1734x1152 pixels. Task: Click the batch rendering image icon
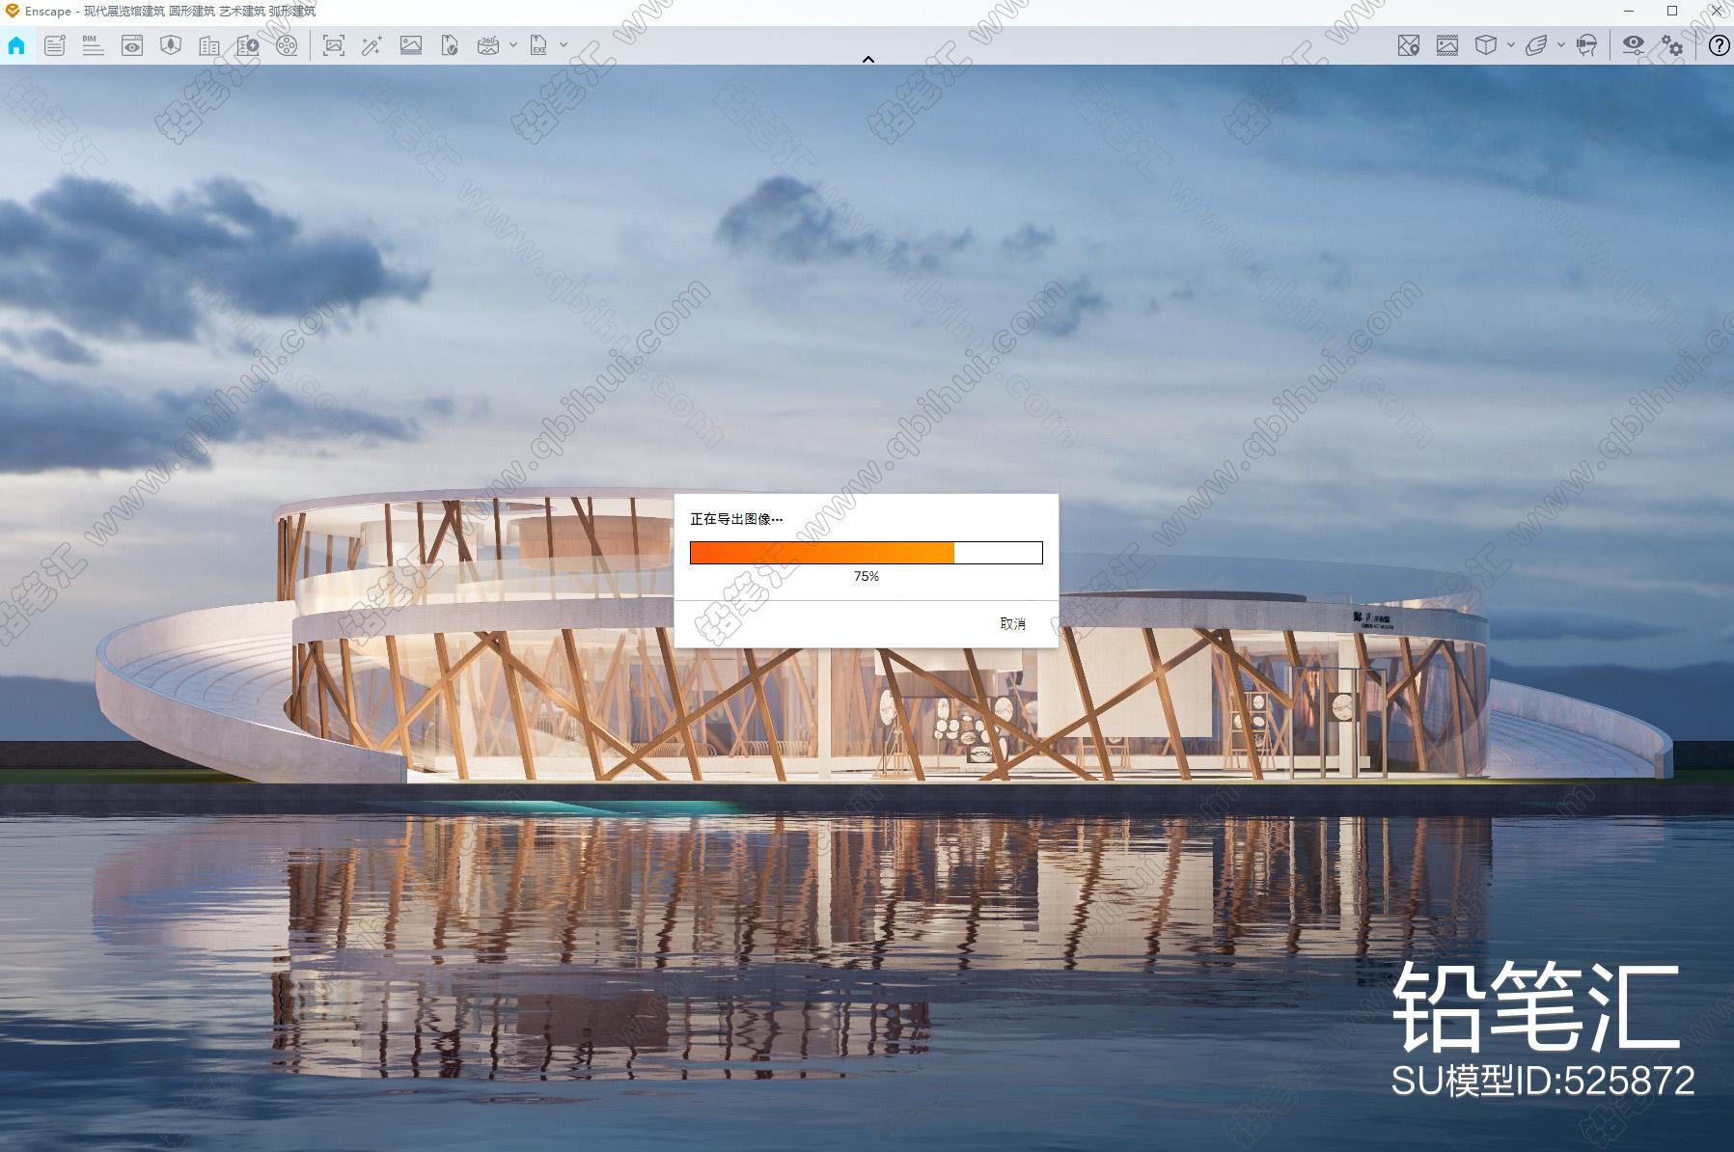[x=411, y=45]
